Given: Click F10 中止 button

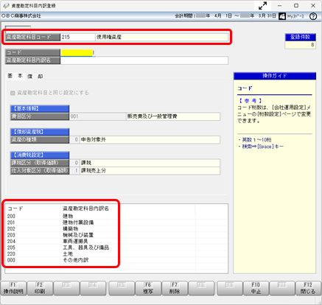Looking at the screenshot, I should coord(256,288).
